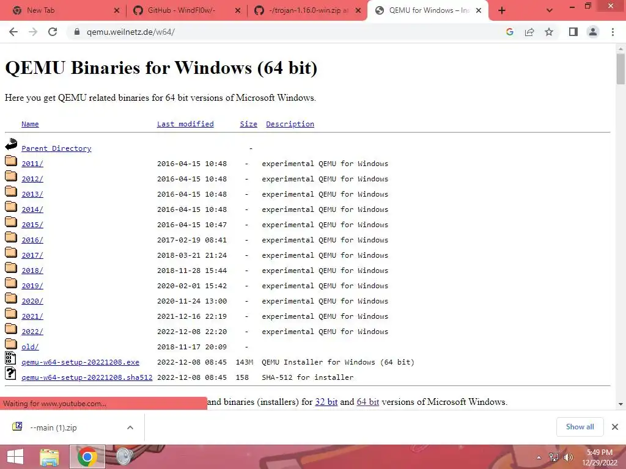Switch to GitHub - WindFl0w tab
626x469 pixels.
(182, 10)
